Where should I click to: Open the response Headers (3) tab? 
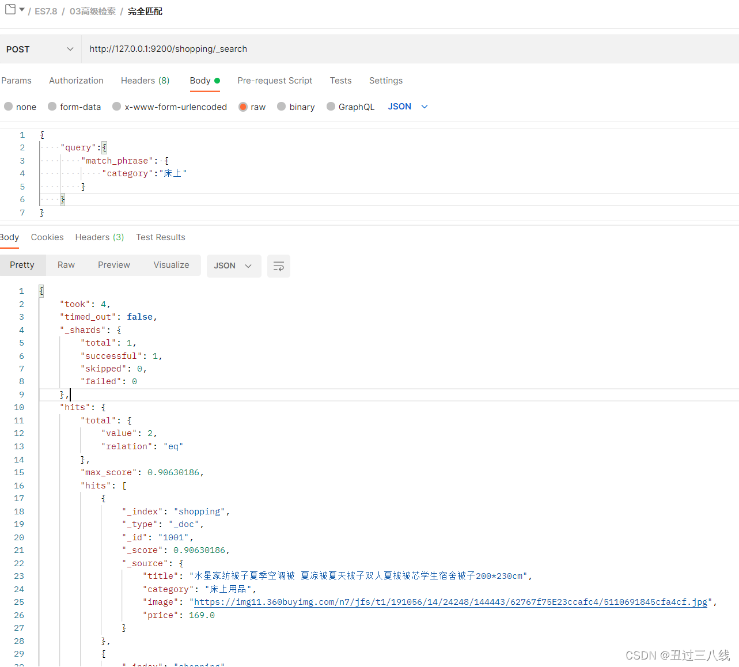click(x=100, y=237)
